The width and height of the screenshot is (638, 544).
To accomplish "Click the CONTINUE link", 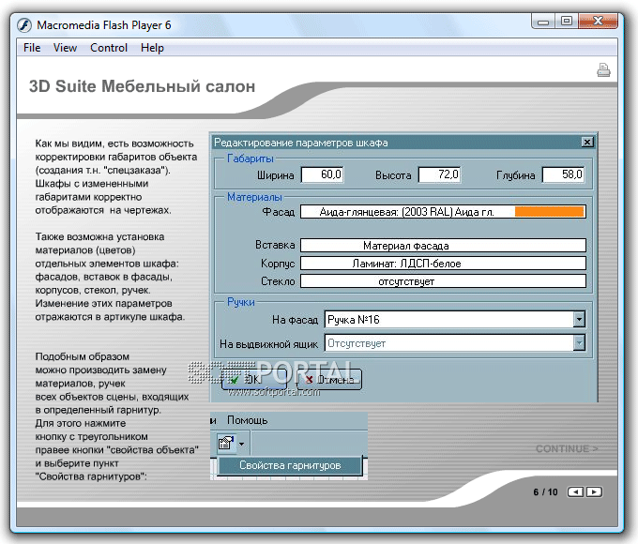I will click(x=567, y=448).
